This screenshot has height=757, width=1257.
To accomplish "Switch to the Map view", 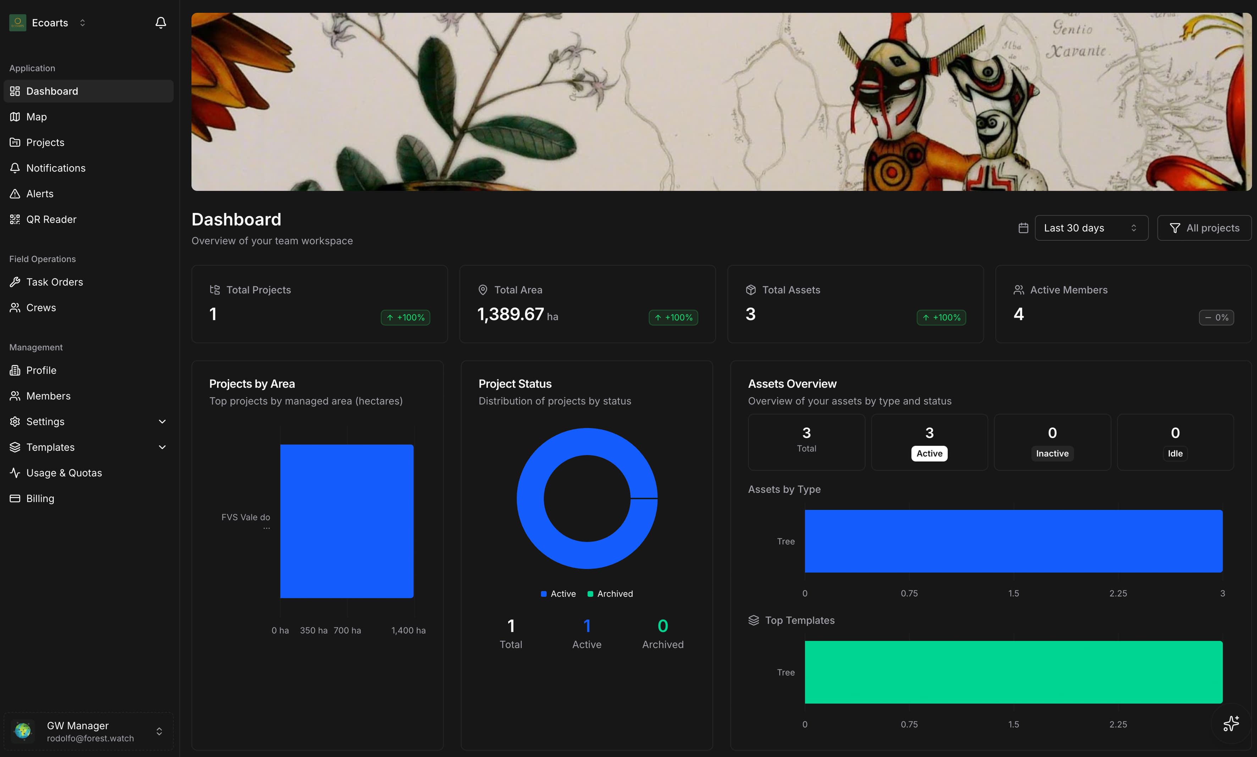I will point(36,116).
